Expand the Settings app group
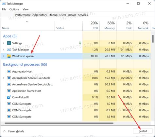Image resolution: width=155 pixels, height=137 pixels. (3, 43)
